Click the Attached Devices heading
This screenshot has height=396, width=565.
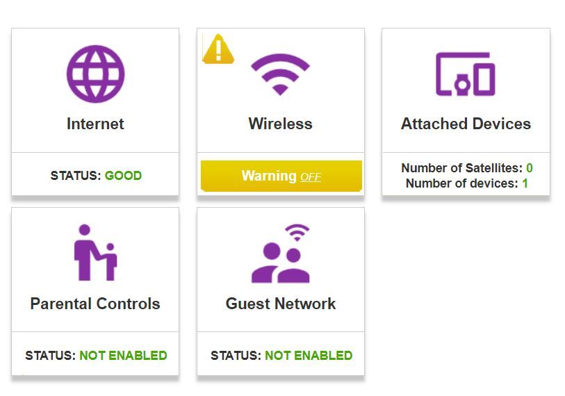(x=466, y=124)
